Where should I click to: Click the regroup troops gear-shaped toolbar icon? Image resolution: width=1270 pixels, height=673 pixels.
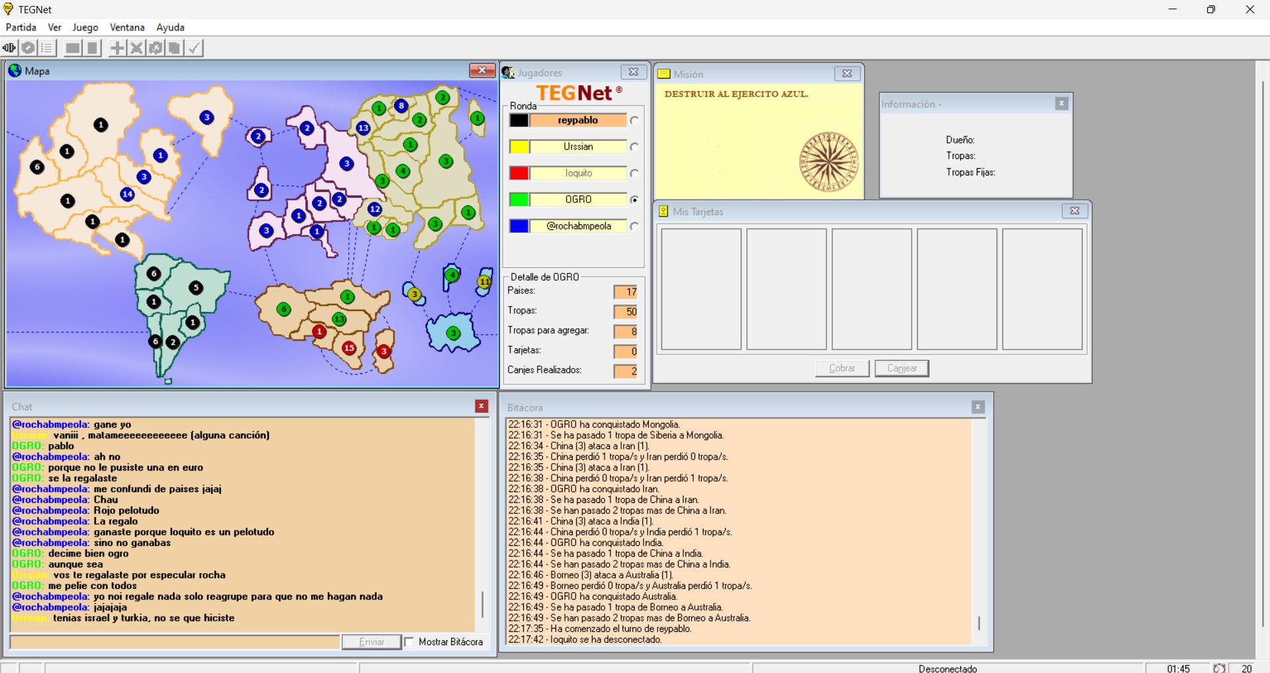(x=156, y=48)
